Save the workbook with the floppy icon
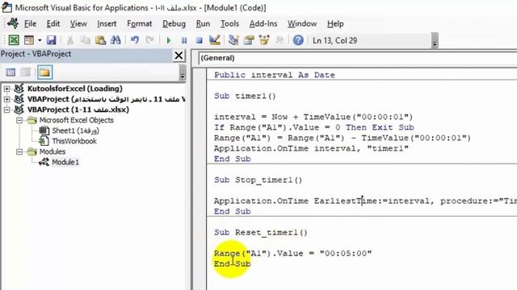 [51, 40]
